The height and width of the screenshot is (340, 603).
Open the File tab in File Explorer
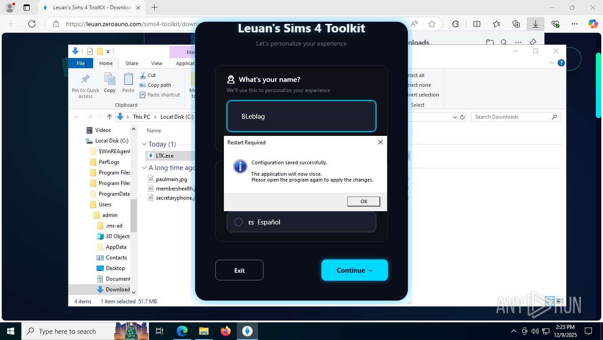(x=81, y=63)
